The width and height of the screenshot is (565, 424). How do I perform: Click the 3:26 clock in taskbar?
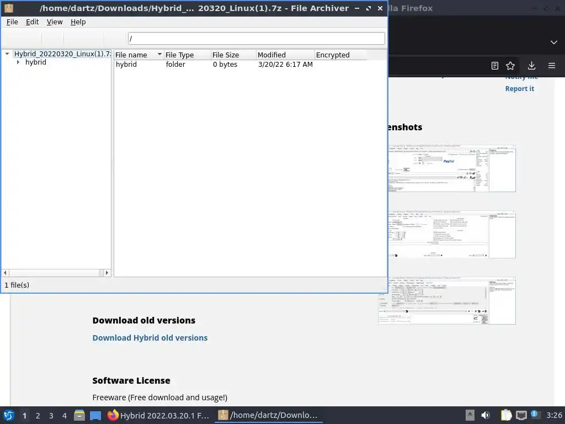point(554,415)
